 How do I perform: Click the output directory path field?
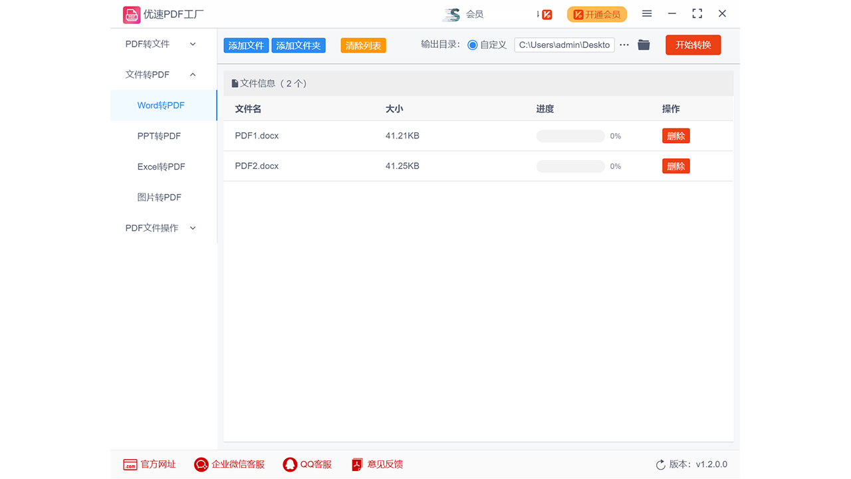[x=564, y=45]
